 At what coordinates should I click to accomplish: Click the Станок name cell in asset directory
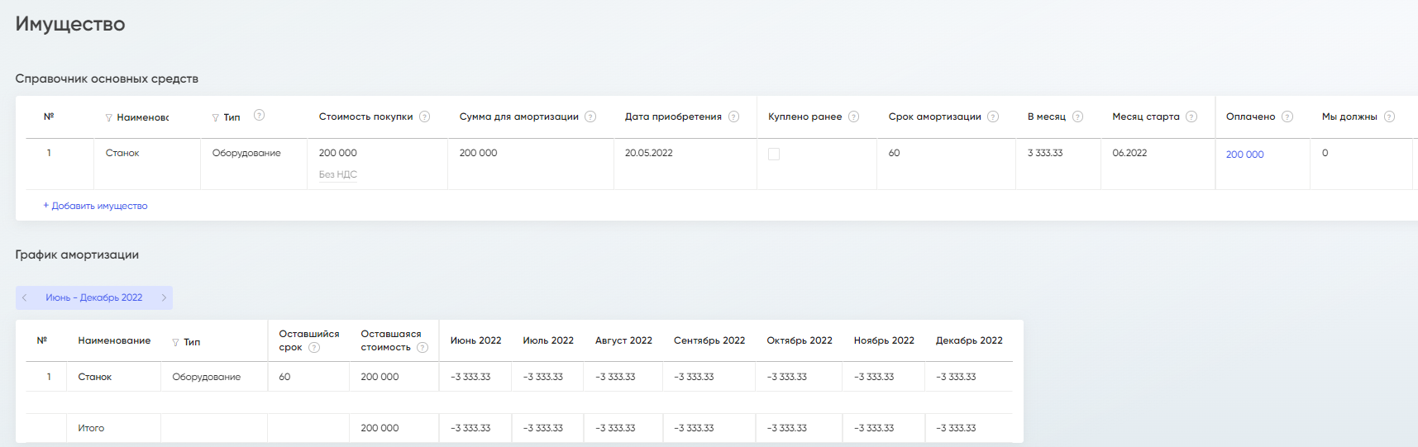coord(122,153)
